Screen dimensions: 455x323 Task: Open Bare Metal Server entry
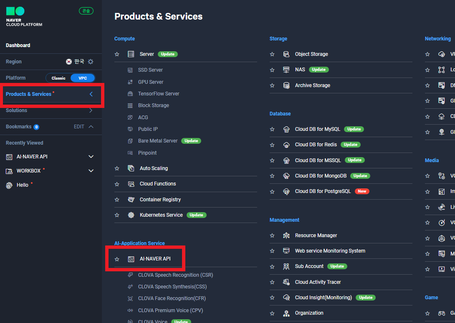point(157,141)
